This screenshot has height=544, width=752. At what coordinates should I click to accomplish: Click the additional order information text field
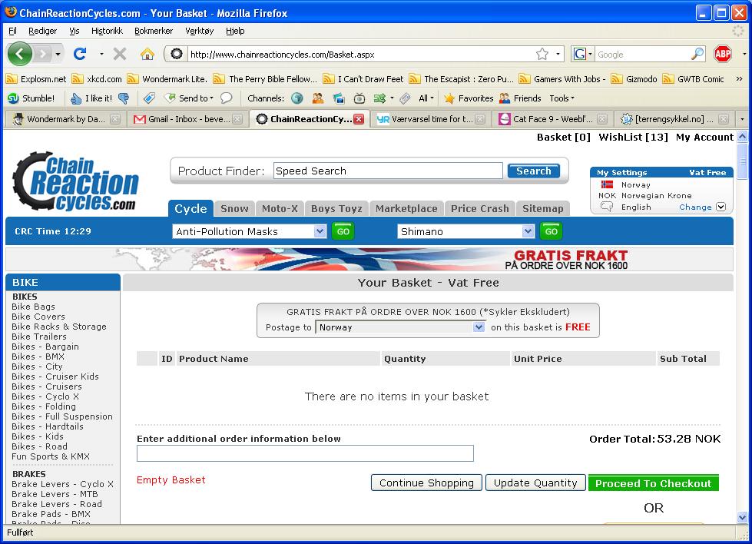(305, 453)
